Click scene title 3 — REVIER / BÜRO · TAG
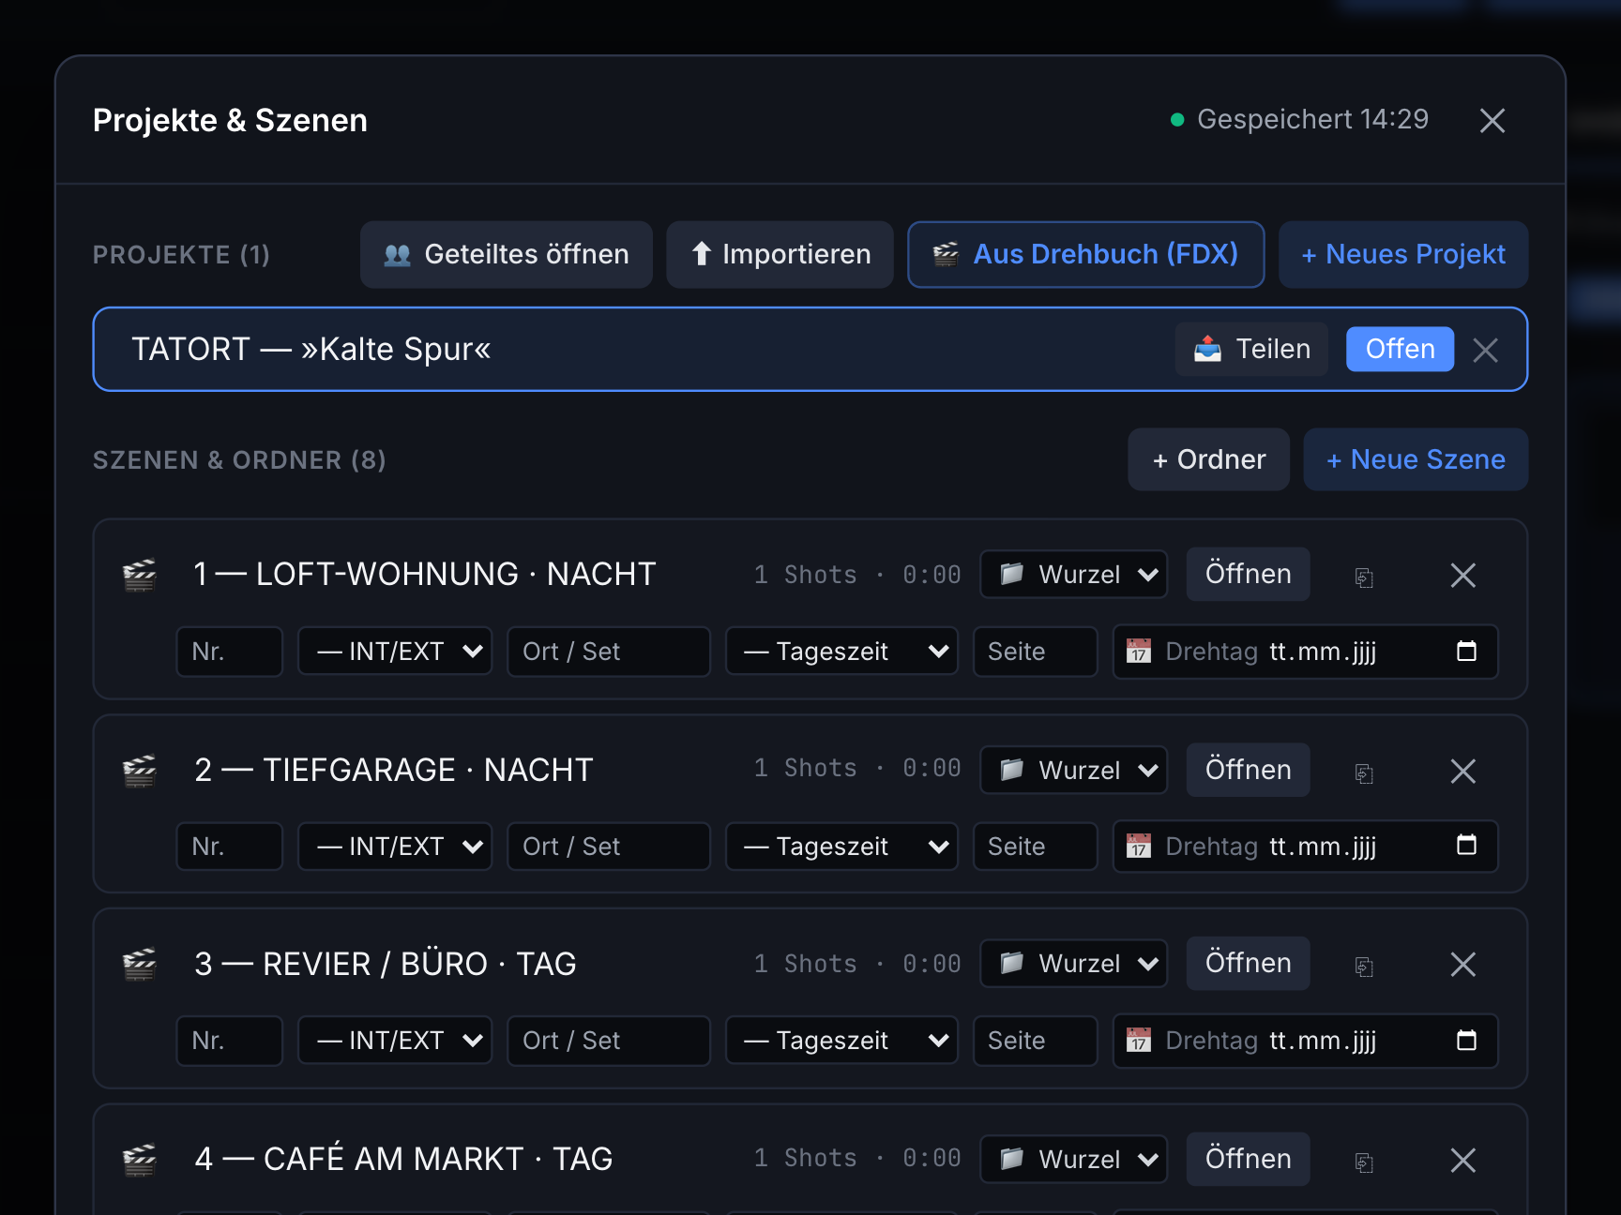This screenshot has width=1621, height=1215. click(x=386, y=964)
